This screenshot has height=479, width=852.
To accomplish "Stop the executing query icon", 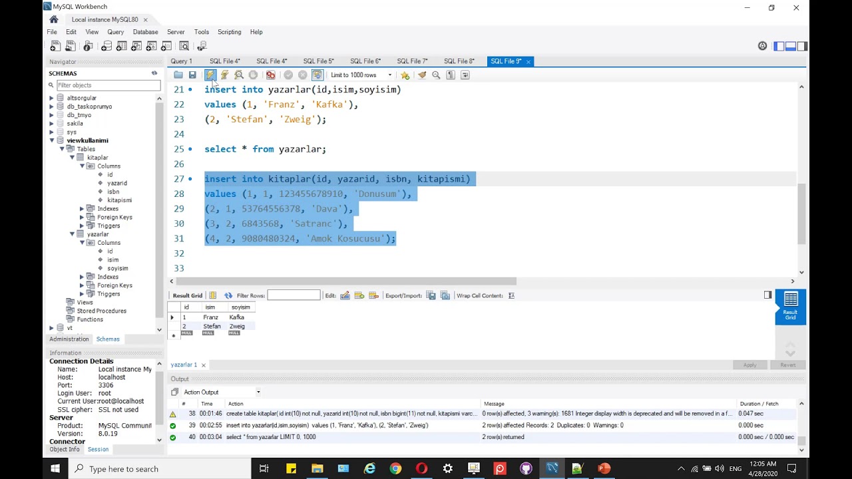I will [x=253, y=75].
